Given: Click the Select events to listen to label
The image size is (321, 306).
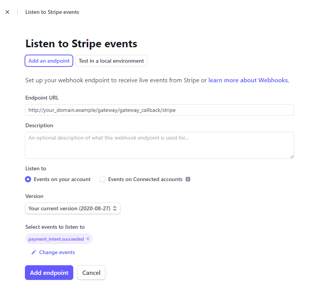Looking at the screenshot, I should (x=55, y=227).
